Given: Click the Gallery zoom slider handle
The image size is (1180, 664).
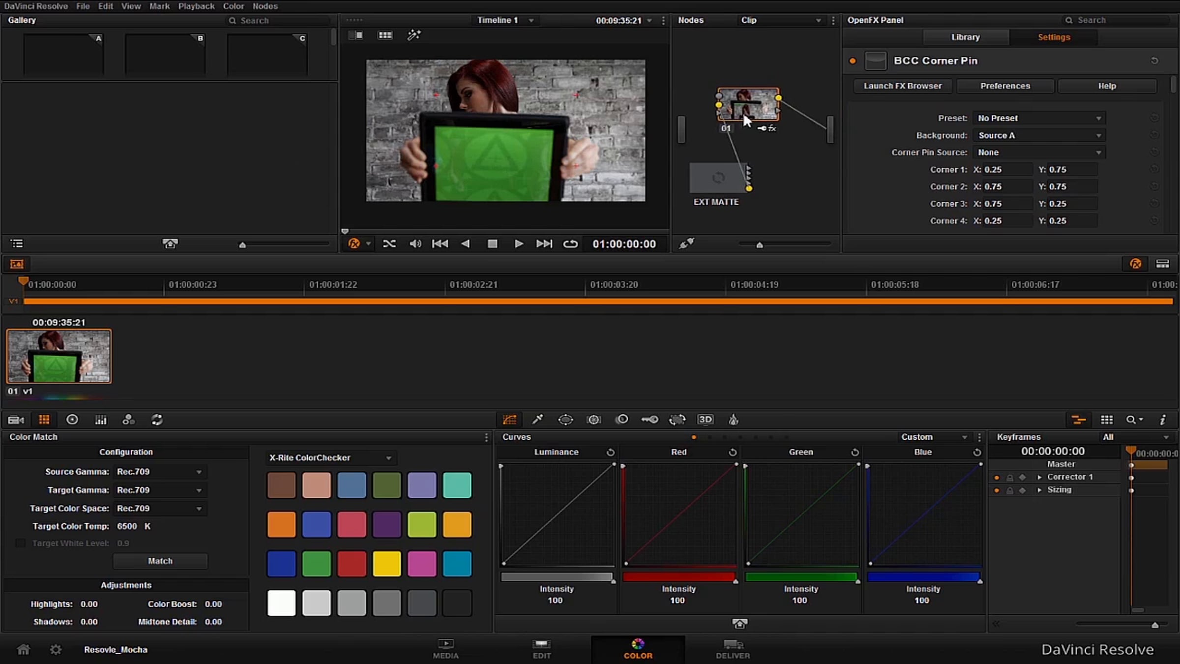Looking at the screenshot, I should (242, 245).
